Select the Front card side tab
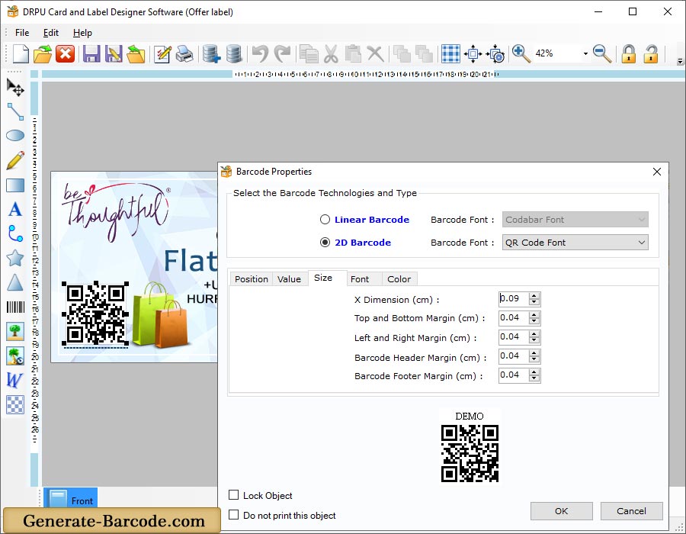Screen dimensions: 686x534 click(x=70, y=498)
